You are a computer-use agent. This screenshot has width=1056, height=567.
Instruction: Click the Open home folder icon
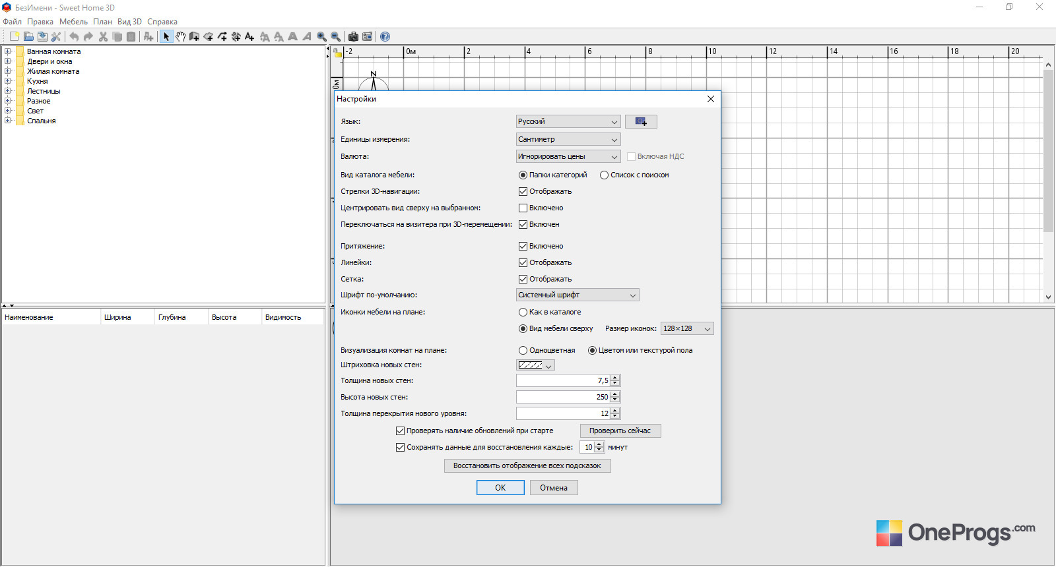(28, 37)
